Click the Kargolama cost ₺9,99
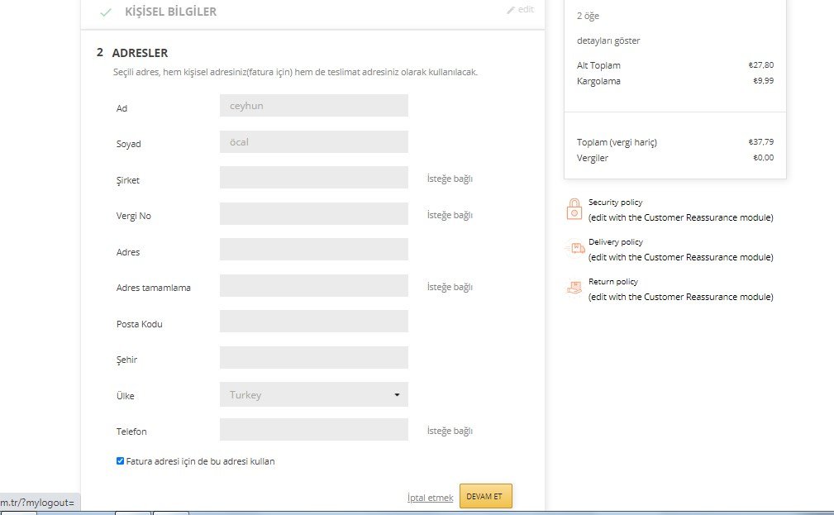834x515 pixels. 763,81
